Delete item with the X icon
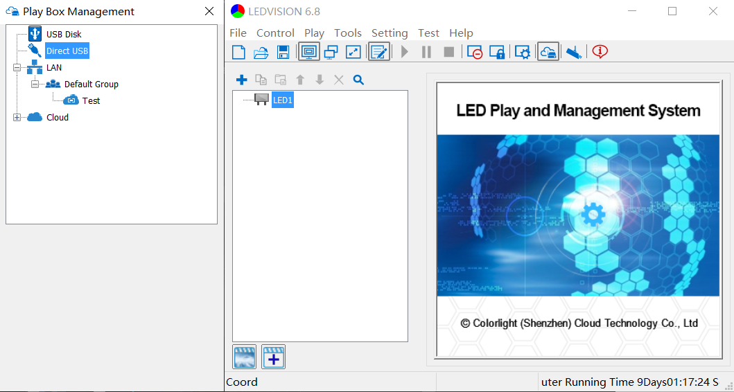 coord(339,80)
